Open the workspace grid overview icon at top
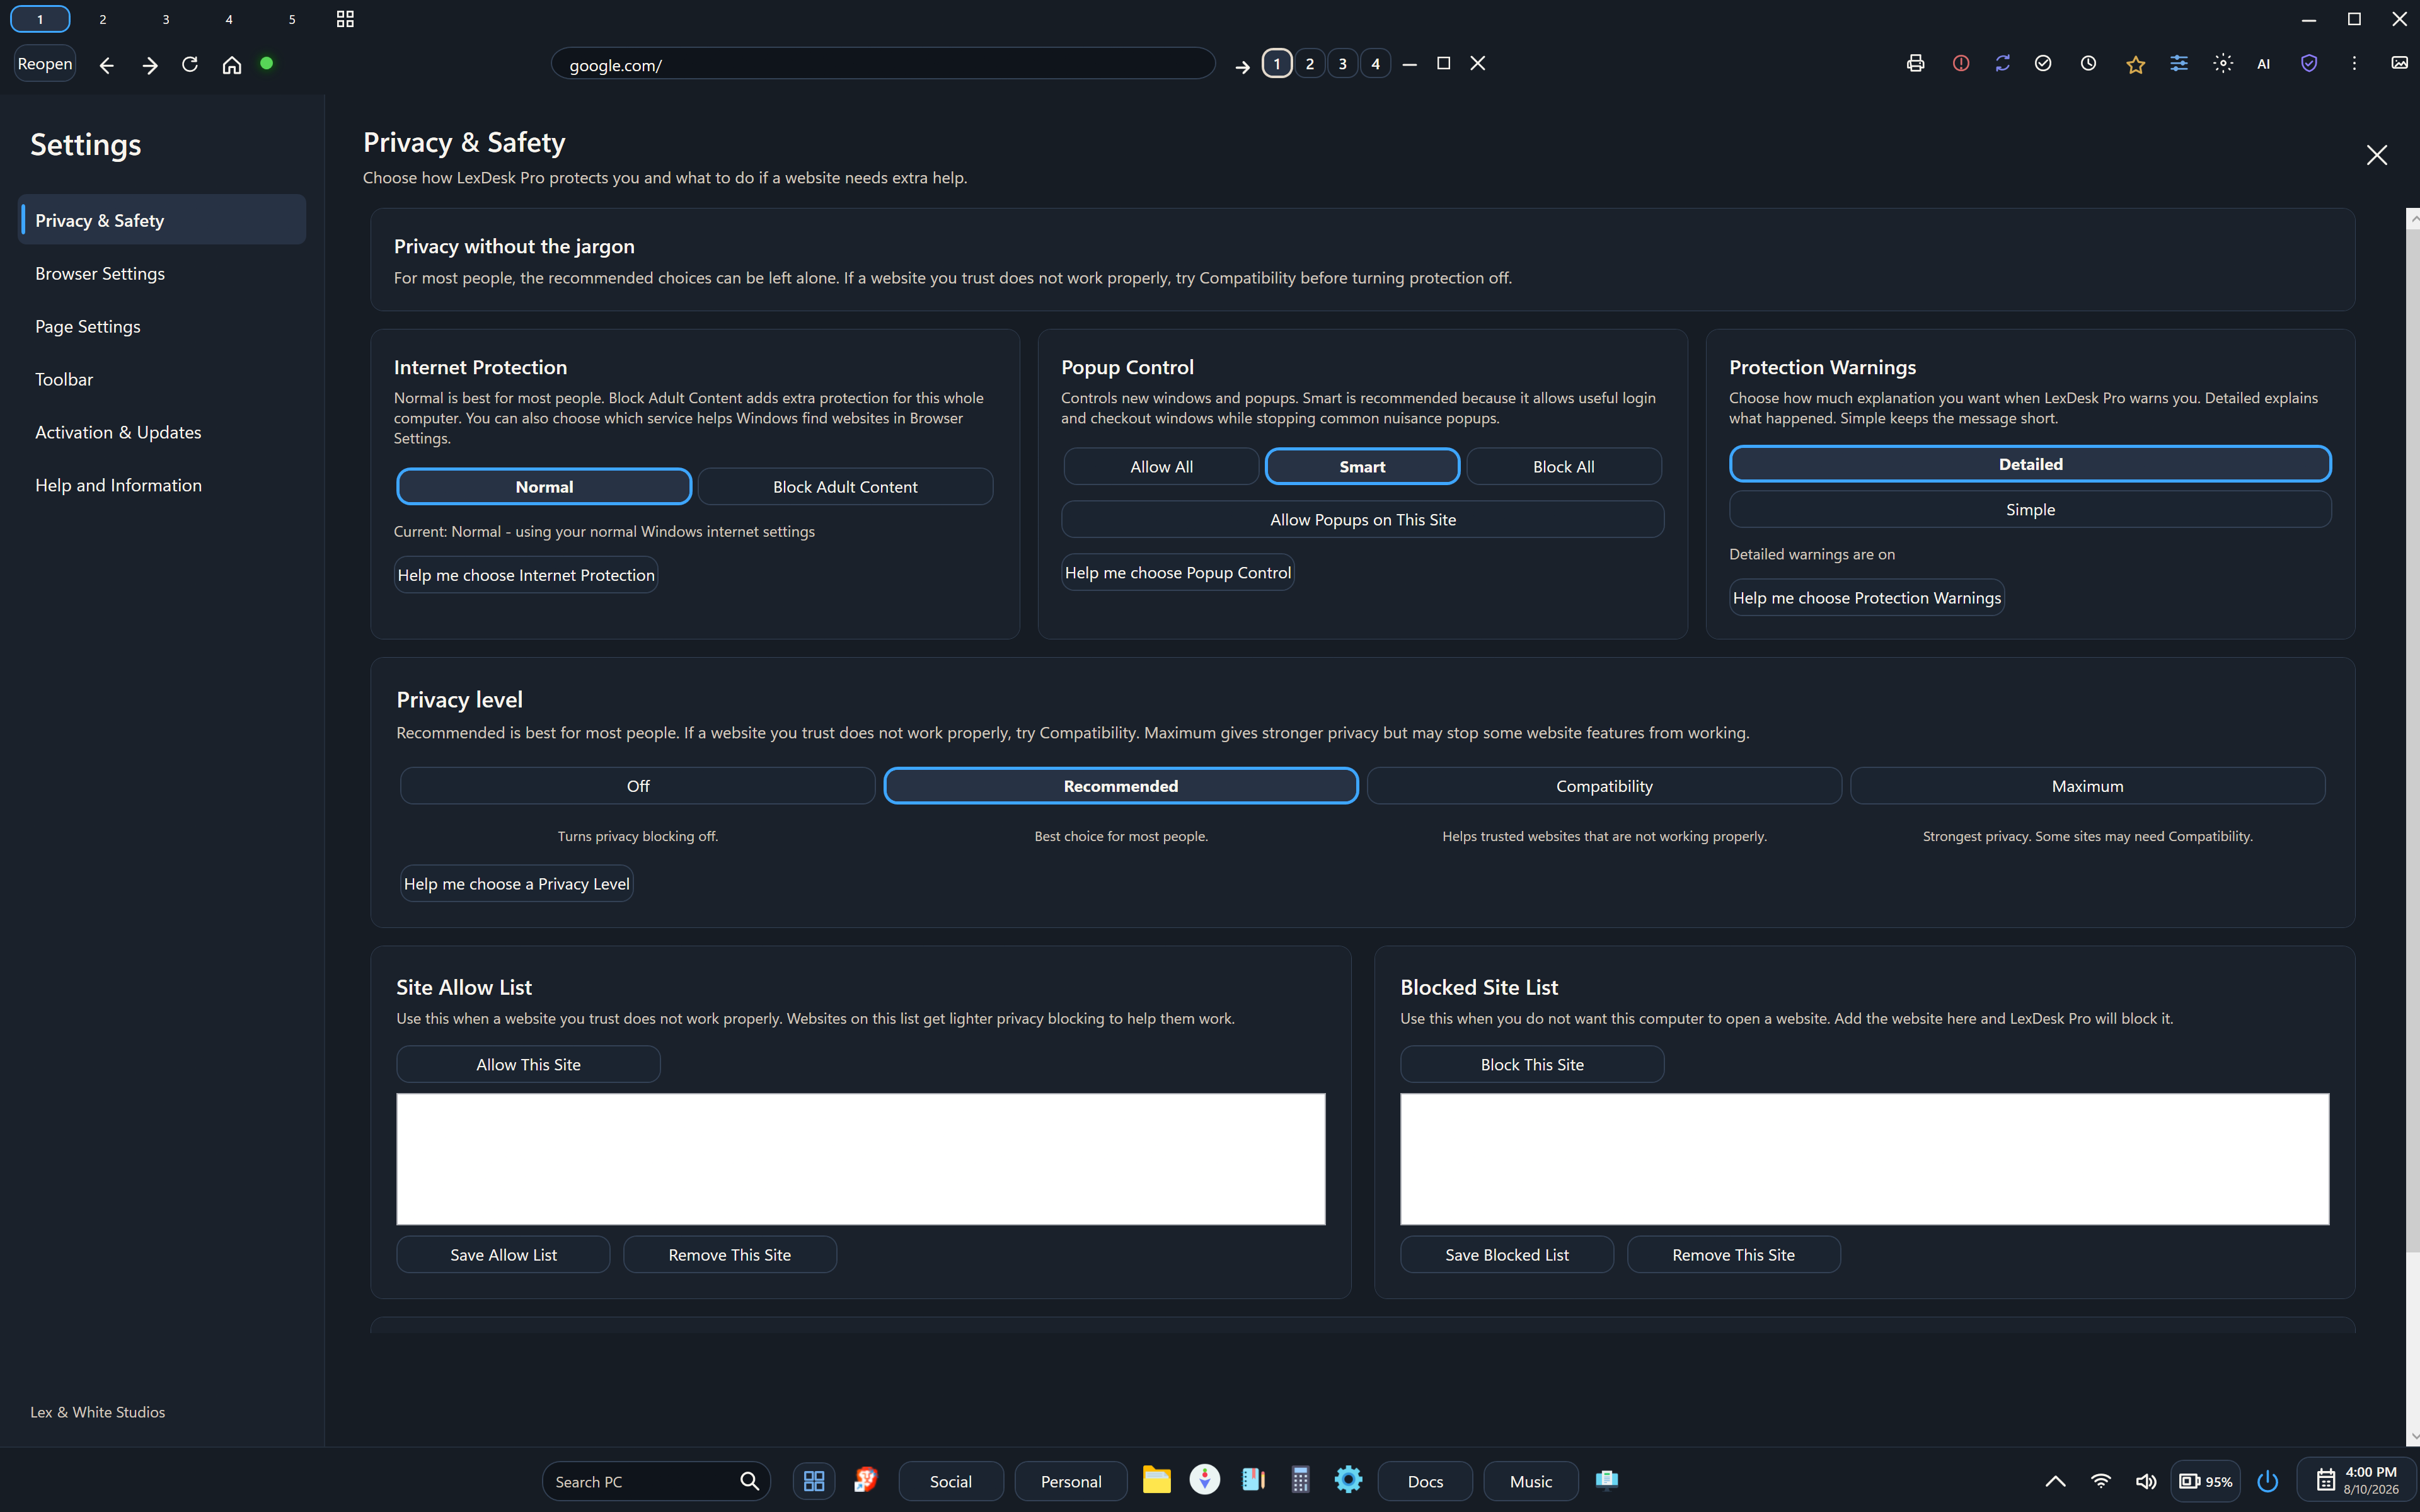This screenshot has width=2420, height=1512. point(345,19)
